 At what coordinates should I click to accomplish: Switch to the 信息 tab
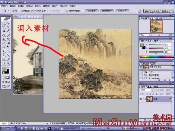pos(151,18)
